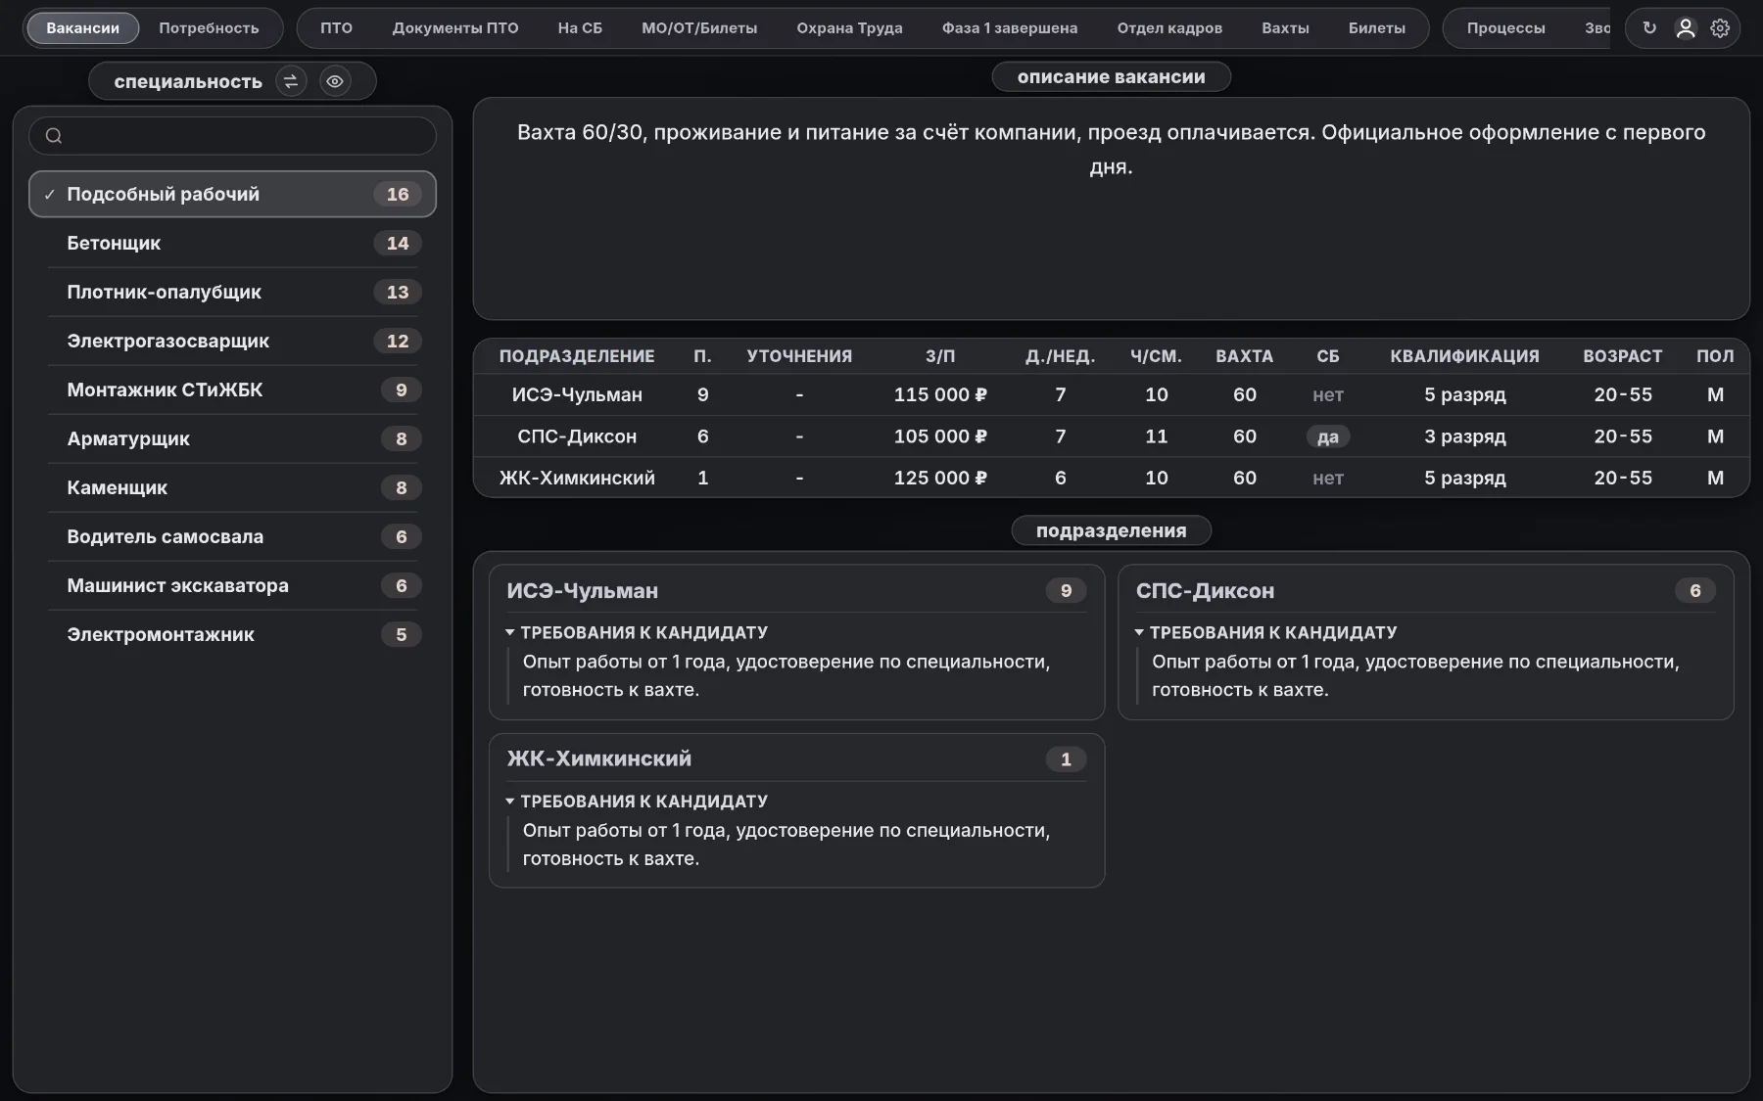
Task: Select the checked Подсобный рабочий specialty
Action: tap(232, 194)
